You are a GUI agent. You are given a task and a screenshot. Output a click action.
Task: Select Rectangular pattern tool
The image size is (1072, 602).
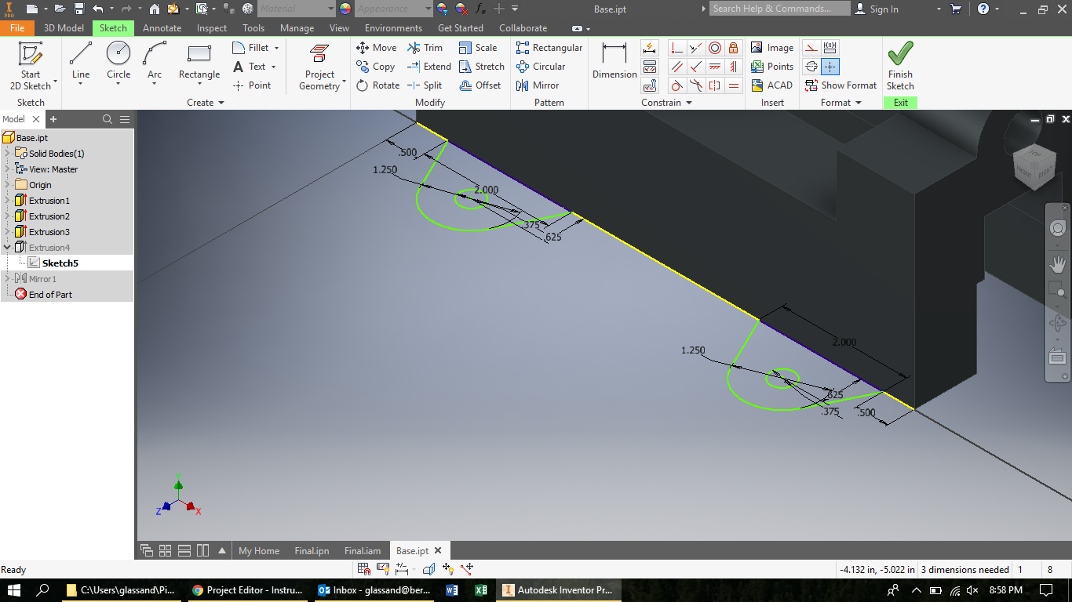point(549,48)
